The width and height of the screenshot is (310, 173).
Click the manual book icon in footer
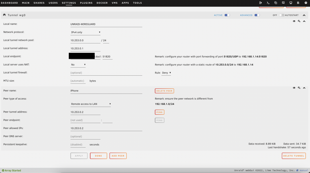(x=297, y=171)
